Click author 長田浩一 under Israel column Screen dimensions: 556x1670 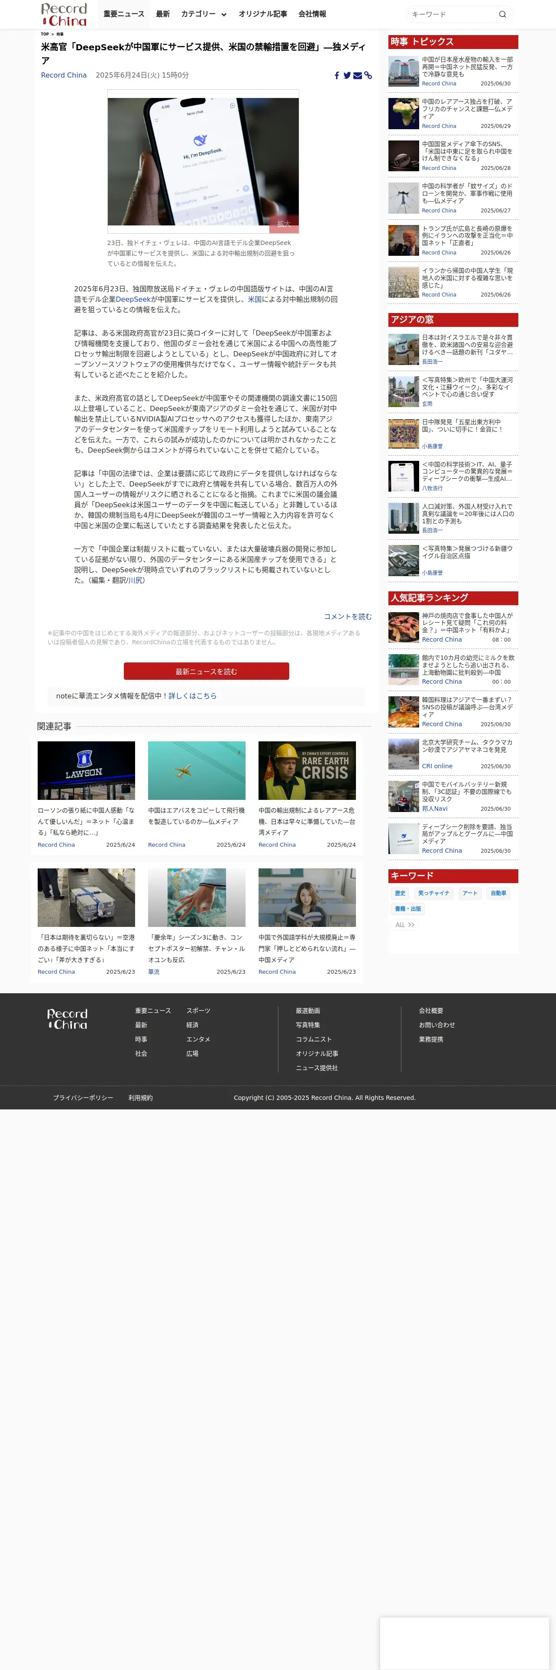coord(433,362)
